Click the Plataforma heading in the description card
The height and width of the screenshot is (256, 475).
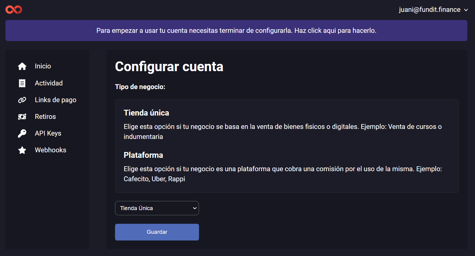point(143,155)
